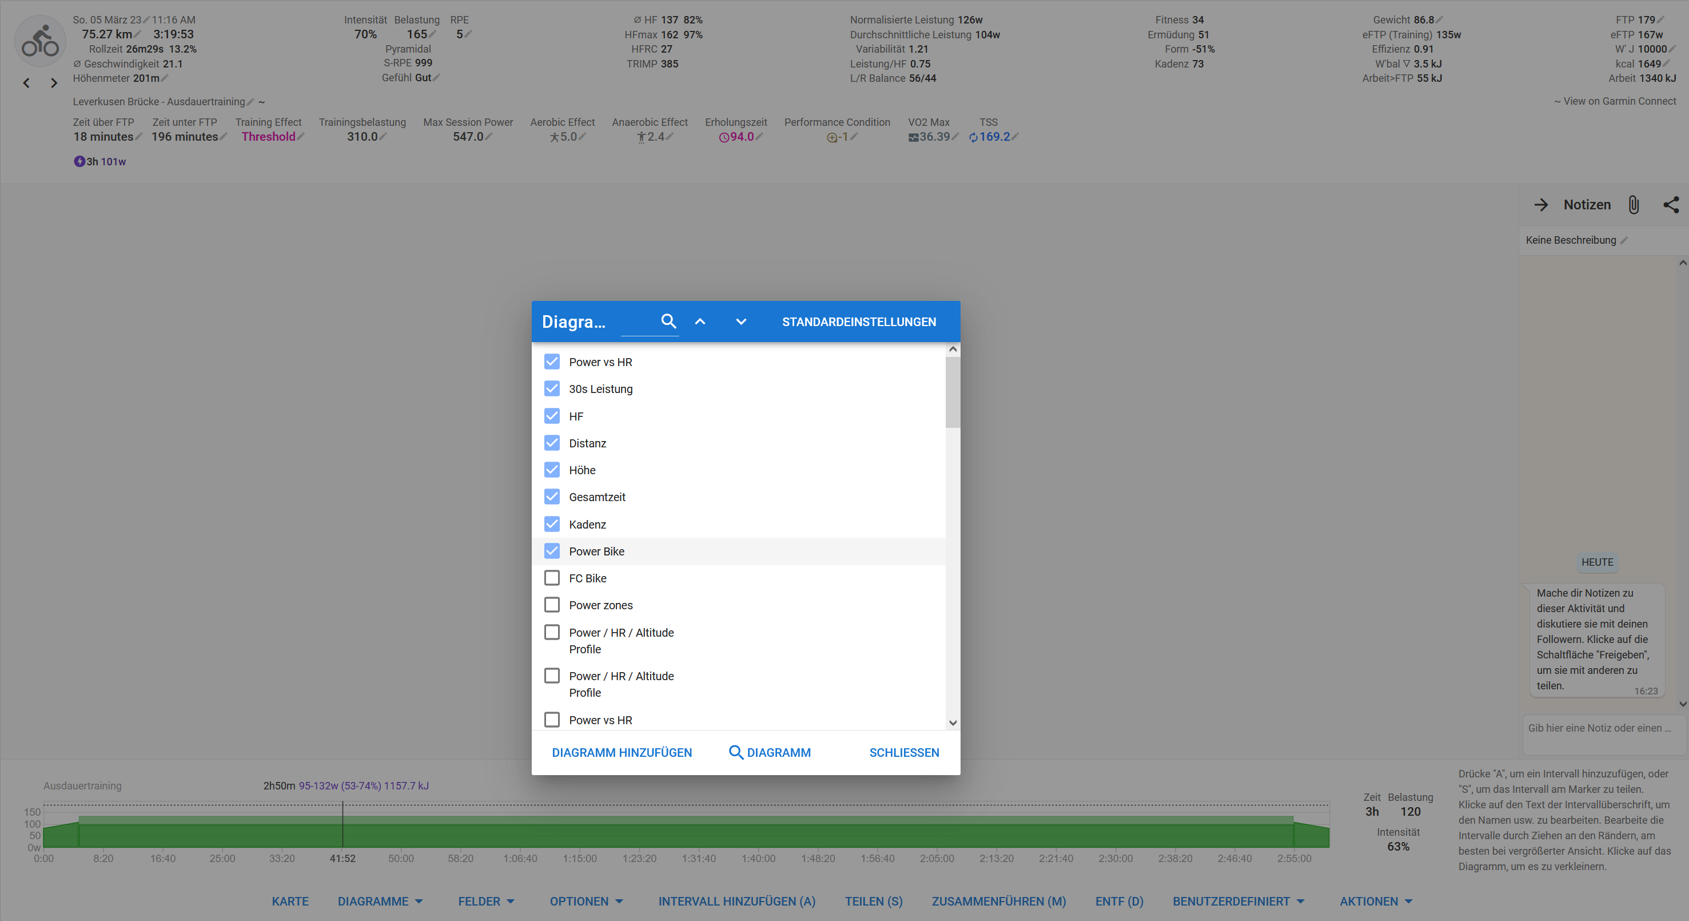Screen dimensions: 1689x921
Task: Click TEILEN (S) in the bottom bar
Action: pos(873,902)
